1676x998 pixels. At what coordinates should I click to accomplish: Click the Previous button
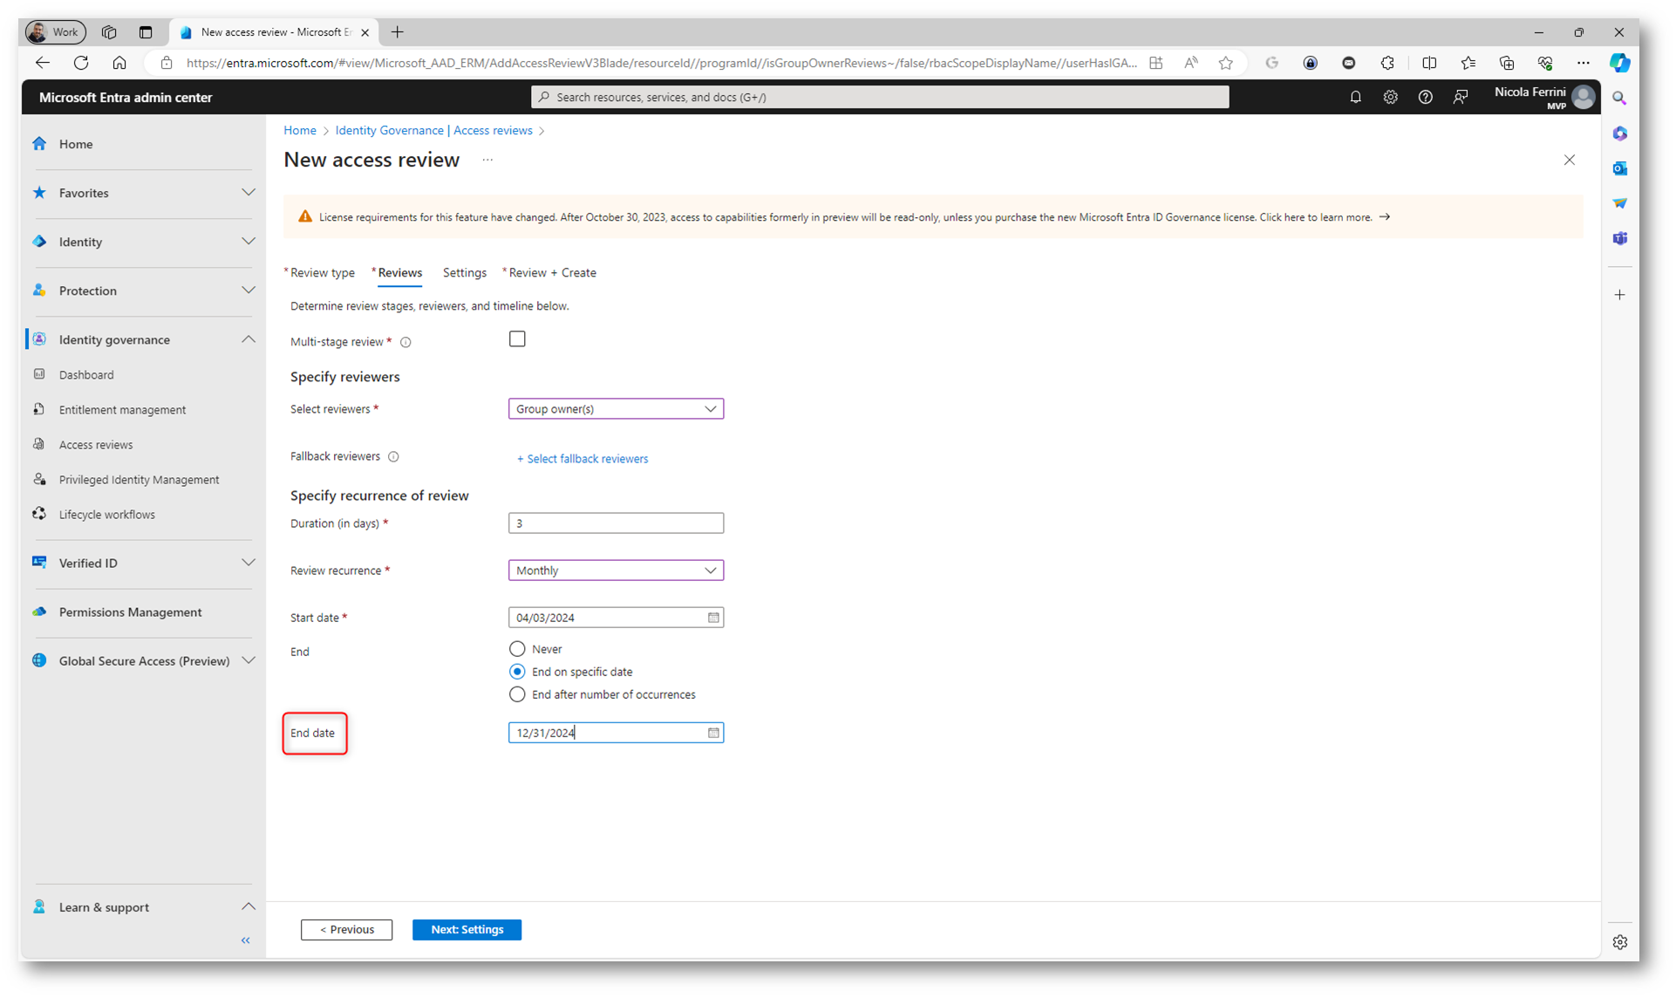[x=346, y=929]
